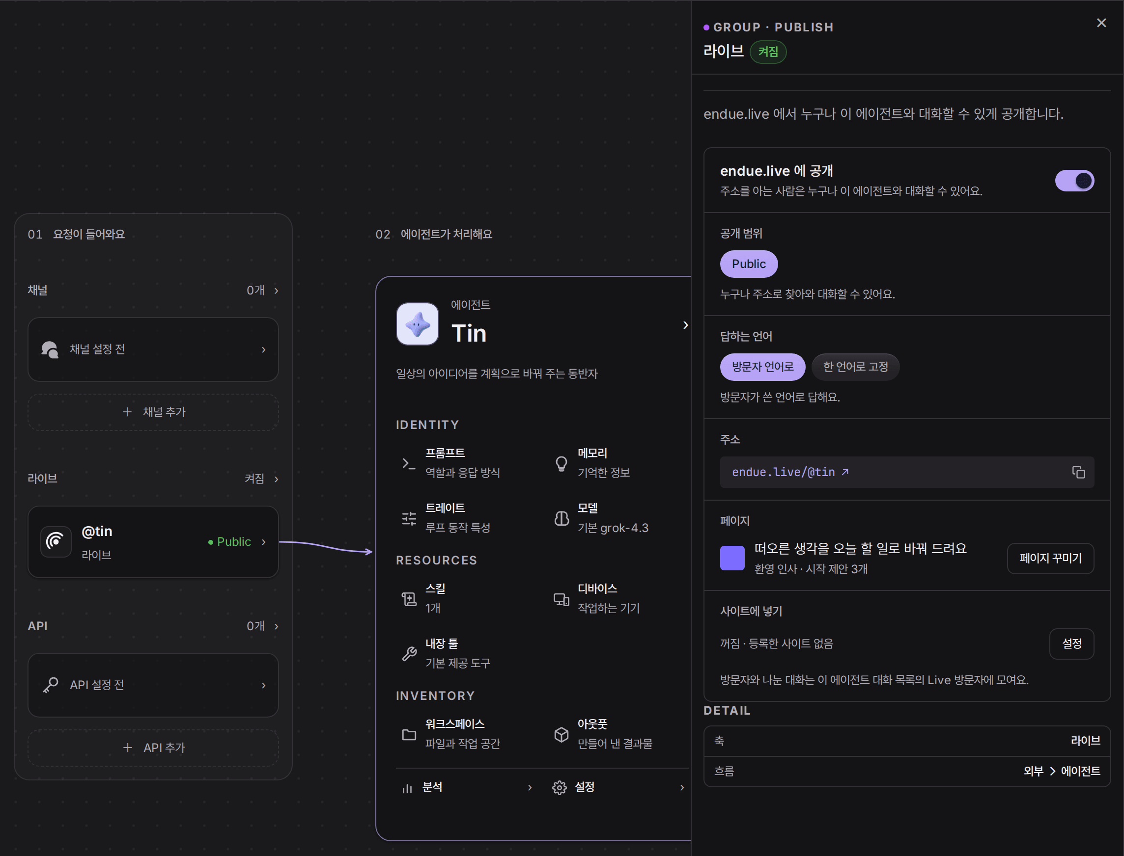This screenshot has width=1124, height=856.
Task: Click the built-in tools wrench icon
Action: point(409,653)
